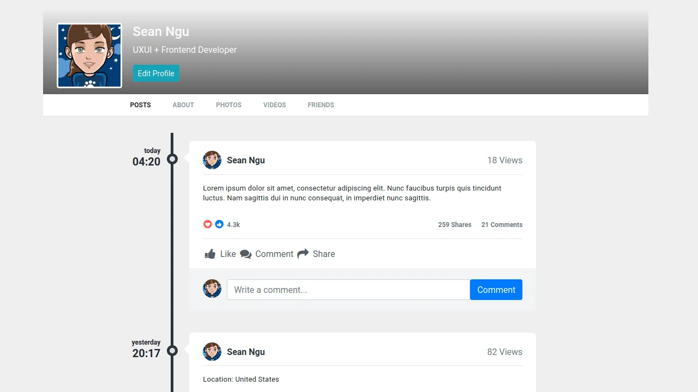The height and width of the screenshot is (392, 698).
Task: Open the FRIENDS tab
Action: (x=321, y=105)
